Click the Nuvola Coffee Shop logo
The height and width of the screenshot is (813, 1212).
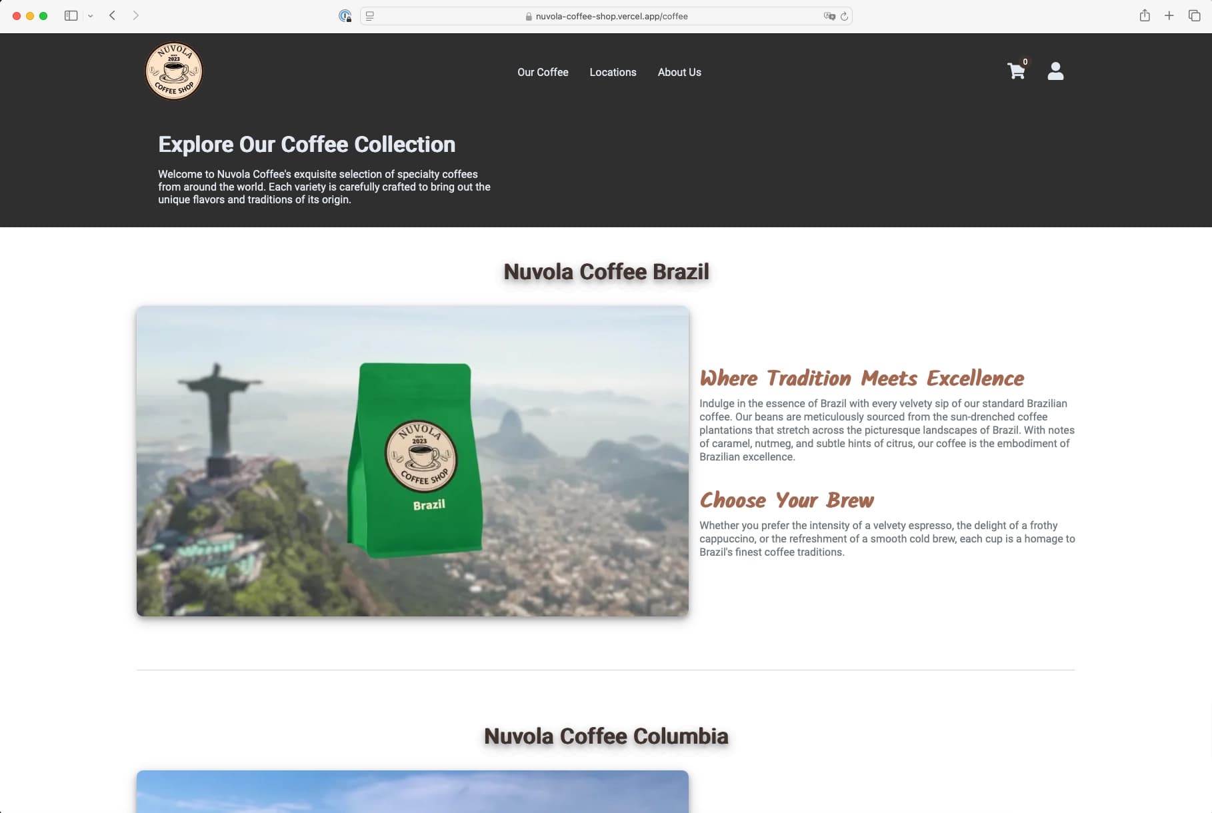(x=174, y=71)
